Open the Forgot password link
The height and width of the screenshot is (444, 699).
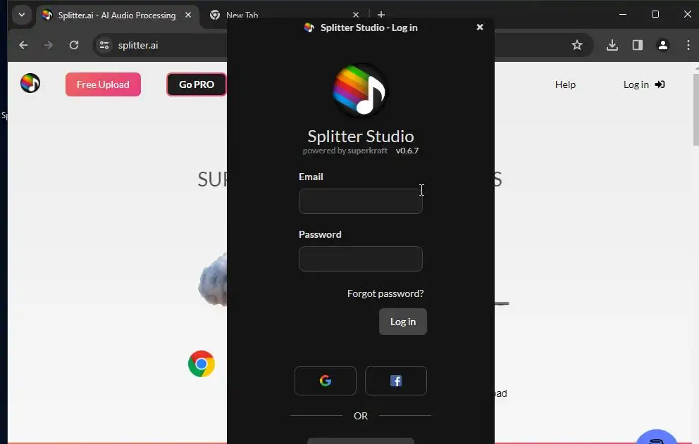pyautogui.click(x=385, y=293)
